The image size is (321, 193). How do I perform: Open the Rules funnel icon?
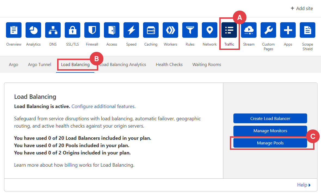(190, 30)
